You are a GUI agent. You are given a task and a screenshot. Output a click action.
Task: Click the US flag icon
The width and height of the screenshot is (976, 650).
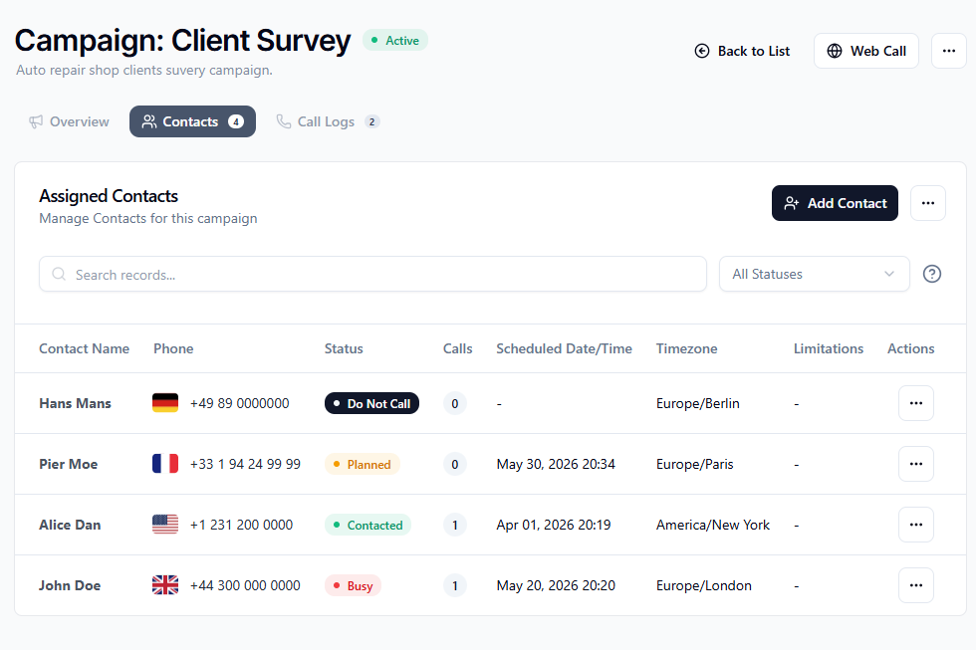tap(165, 525)
